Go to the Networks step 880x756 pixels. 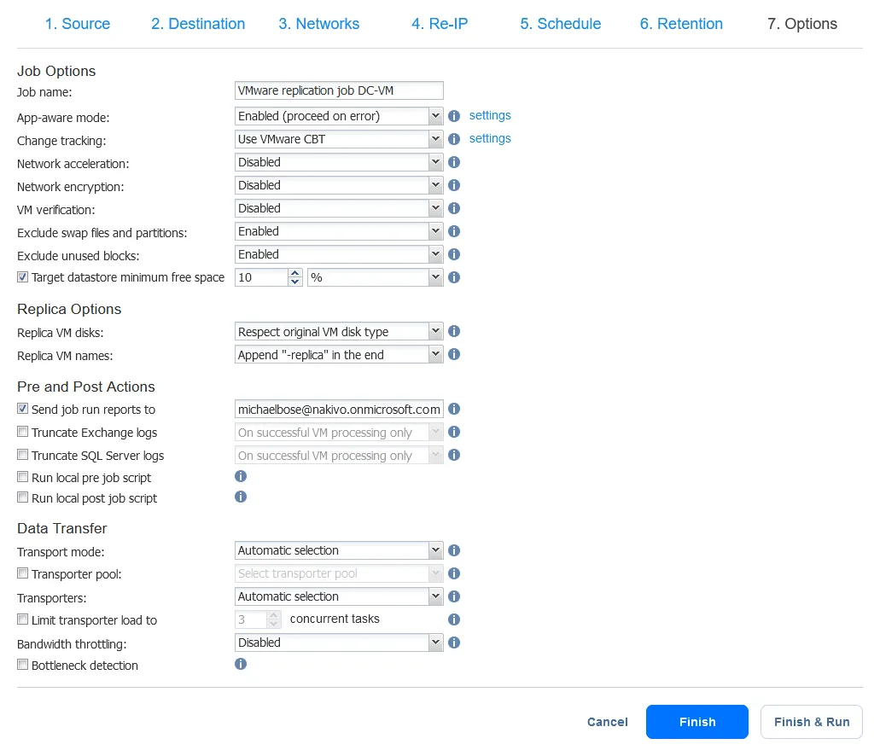[318, 24]
